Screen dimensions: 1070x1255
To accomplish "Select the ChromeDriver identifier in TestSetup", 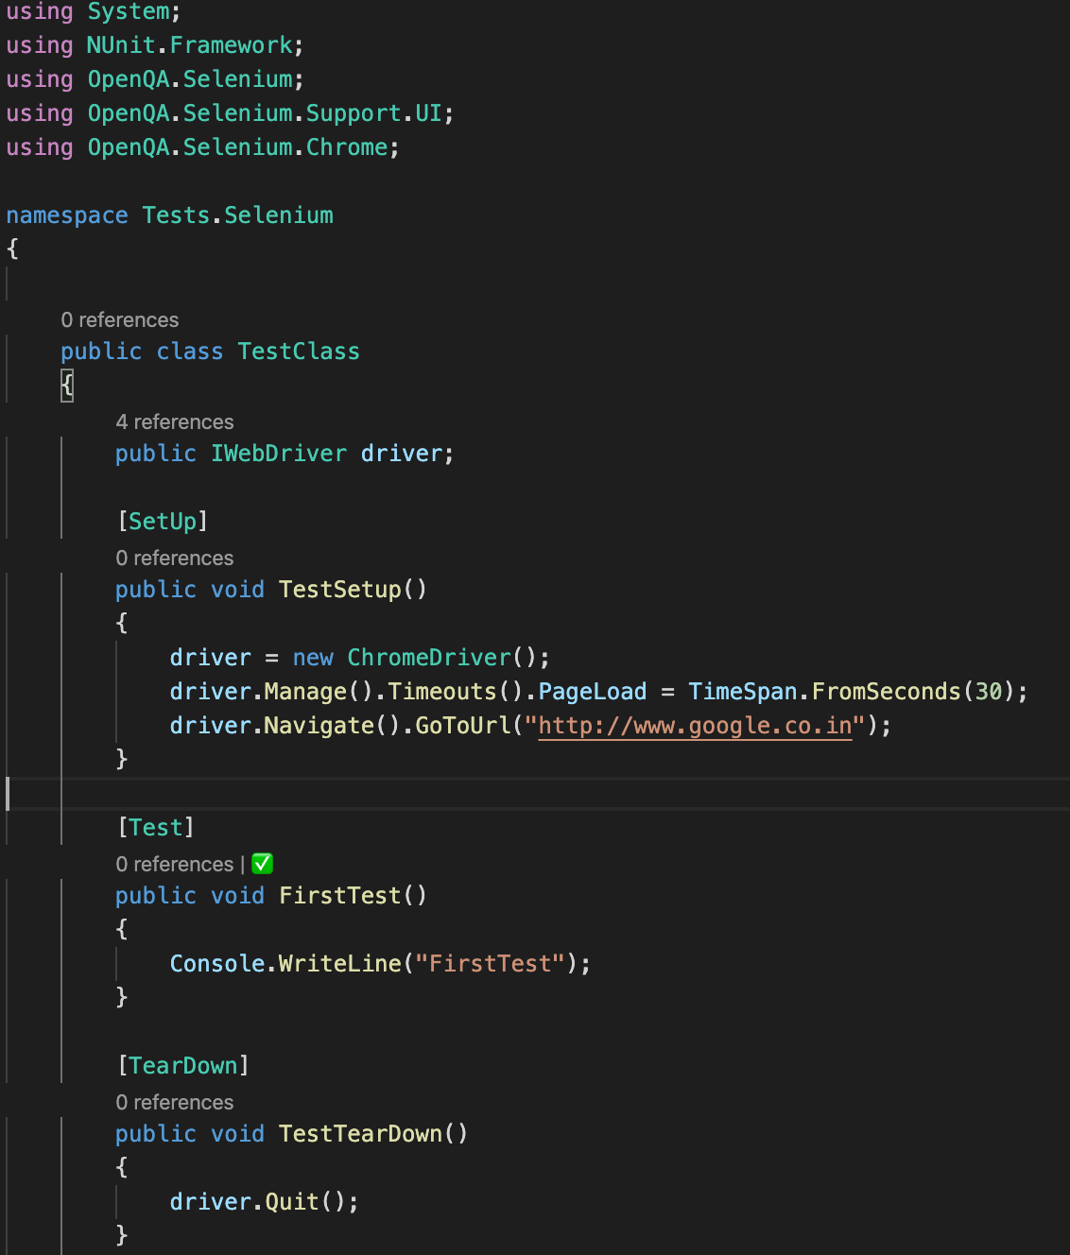I will click(x=427, y=657).
